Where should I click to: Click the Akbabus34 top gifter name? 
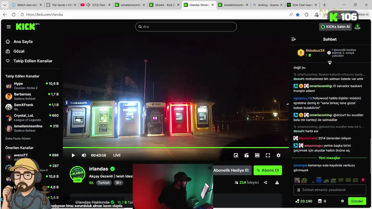(315, 51)
